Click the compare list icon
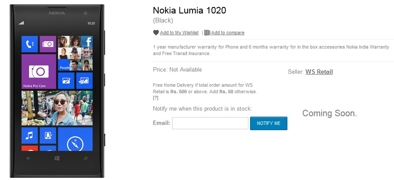This screenshot has height=180, width=394. [207, 33]
